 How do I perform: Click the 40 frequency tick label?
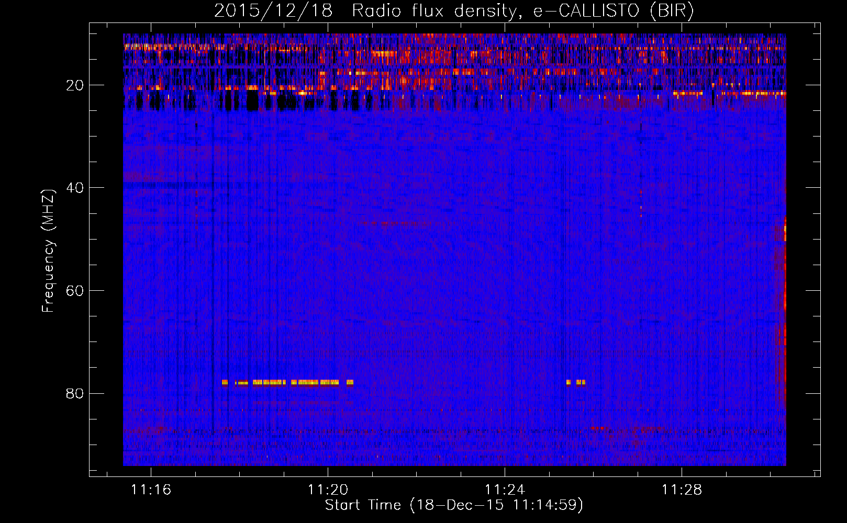point(75,188)
